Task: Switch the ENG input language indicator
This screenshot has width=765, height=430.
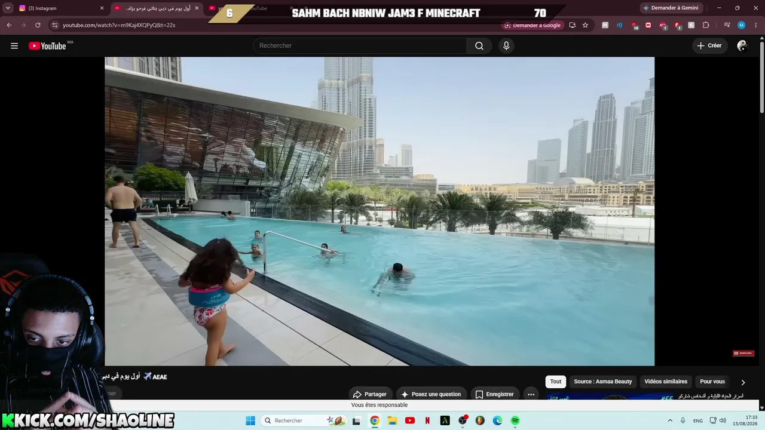Action: click(x=697, y=420)
